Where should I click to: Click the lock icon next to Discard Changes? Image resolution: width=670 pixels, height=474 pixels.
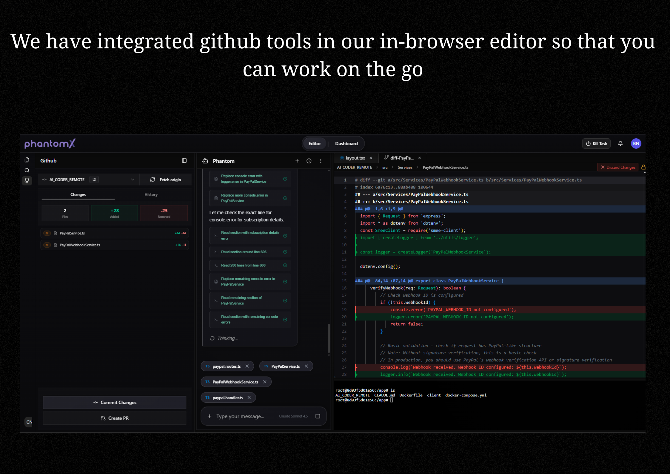[x=643, y=167]
